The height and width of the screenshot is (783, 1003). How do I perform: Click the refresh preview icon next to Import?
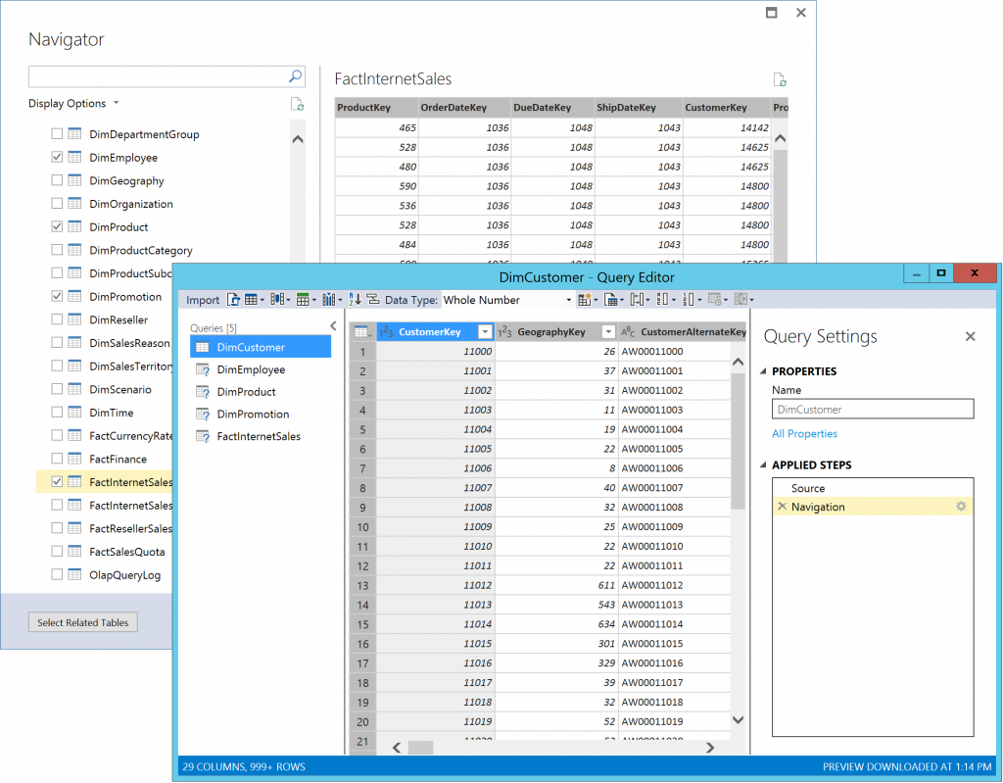[x=234, y=300]
